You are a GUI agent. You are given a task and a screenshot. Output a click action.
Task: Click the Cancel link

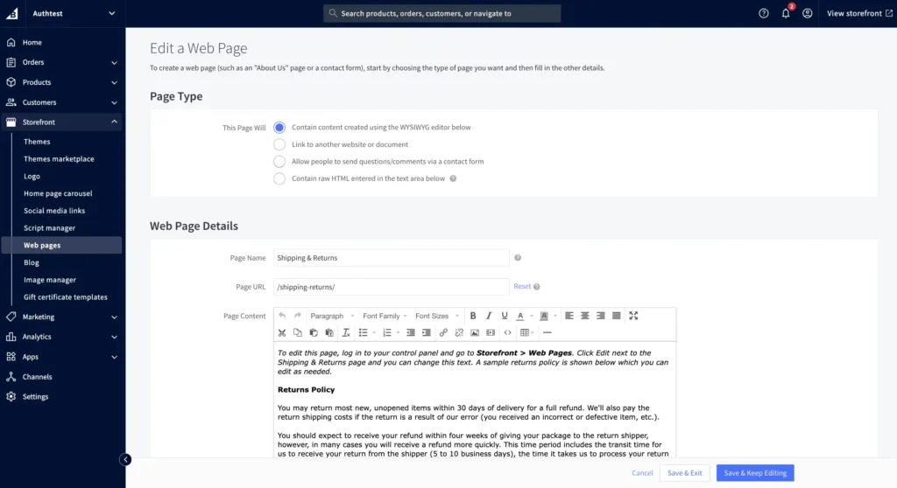pos(642,473)
